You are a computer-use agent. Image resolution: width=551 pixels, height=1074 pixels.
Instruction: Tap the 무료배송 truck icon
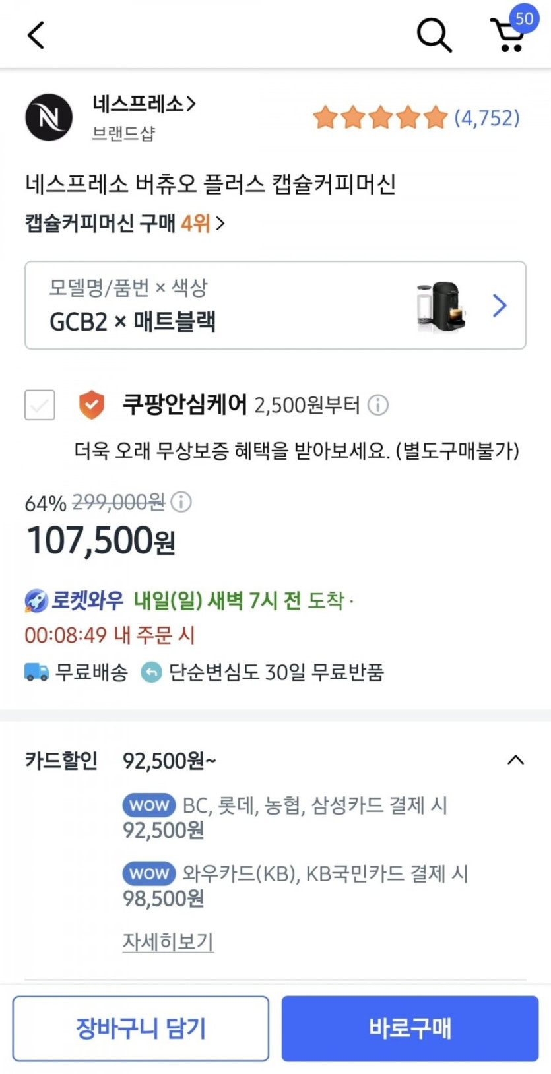click(36, 672)
